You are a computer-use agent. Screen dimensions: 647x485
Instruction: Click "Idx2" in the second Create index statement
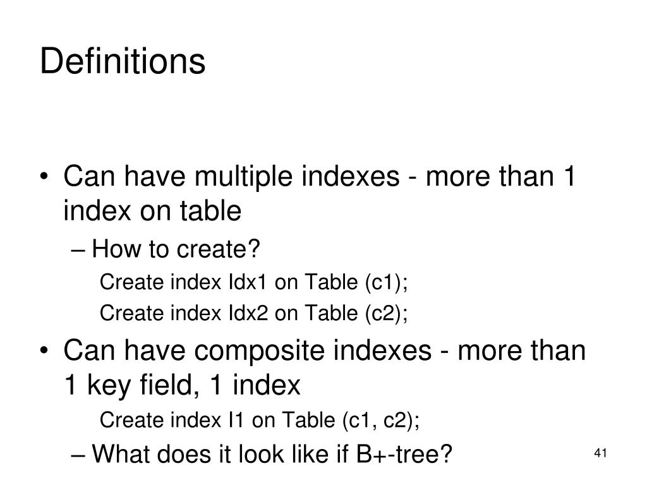point(248,313)
